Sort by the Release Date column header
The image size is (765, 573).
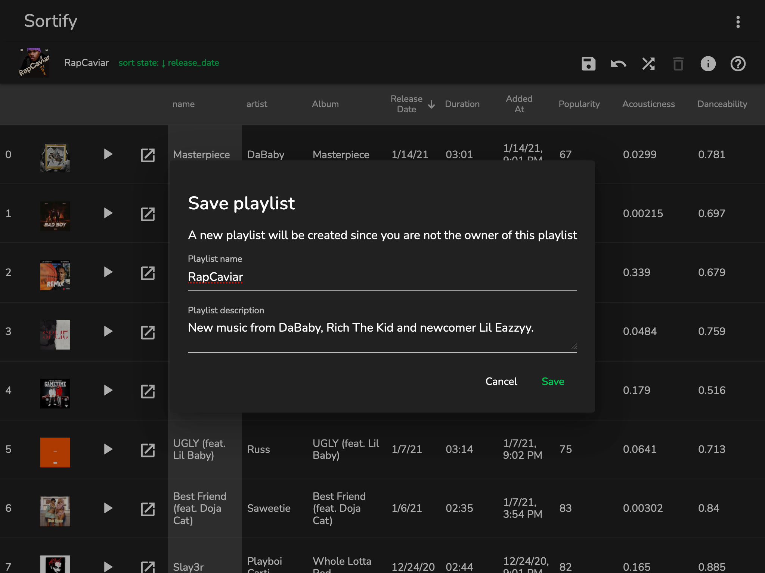[406, 104]
